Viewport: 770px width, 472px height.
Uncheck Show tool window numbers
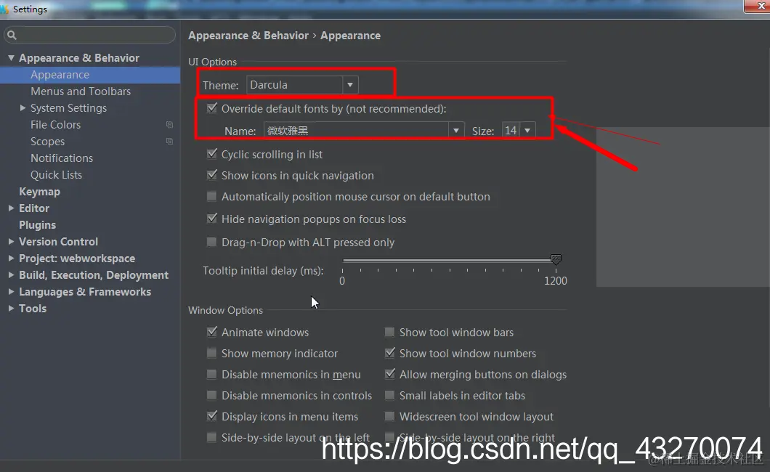click(x=390, y=353)
